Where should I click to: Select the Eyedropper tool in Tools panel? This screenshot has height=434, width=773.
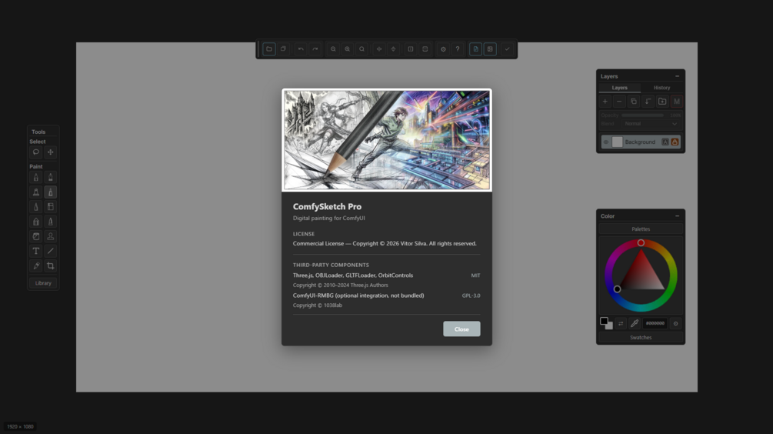coord(36,265)
